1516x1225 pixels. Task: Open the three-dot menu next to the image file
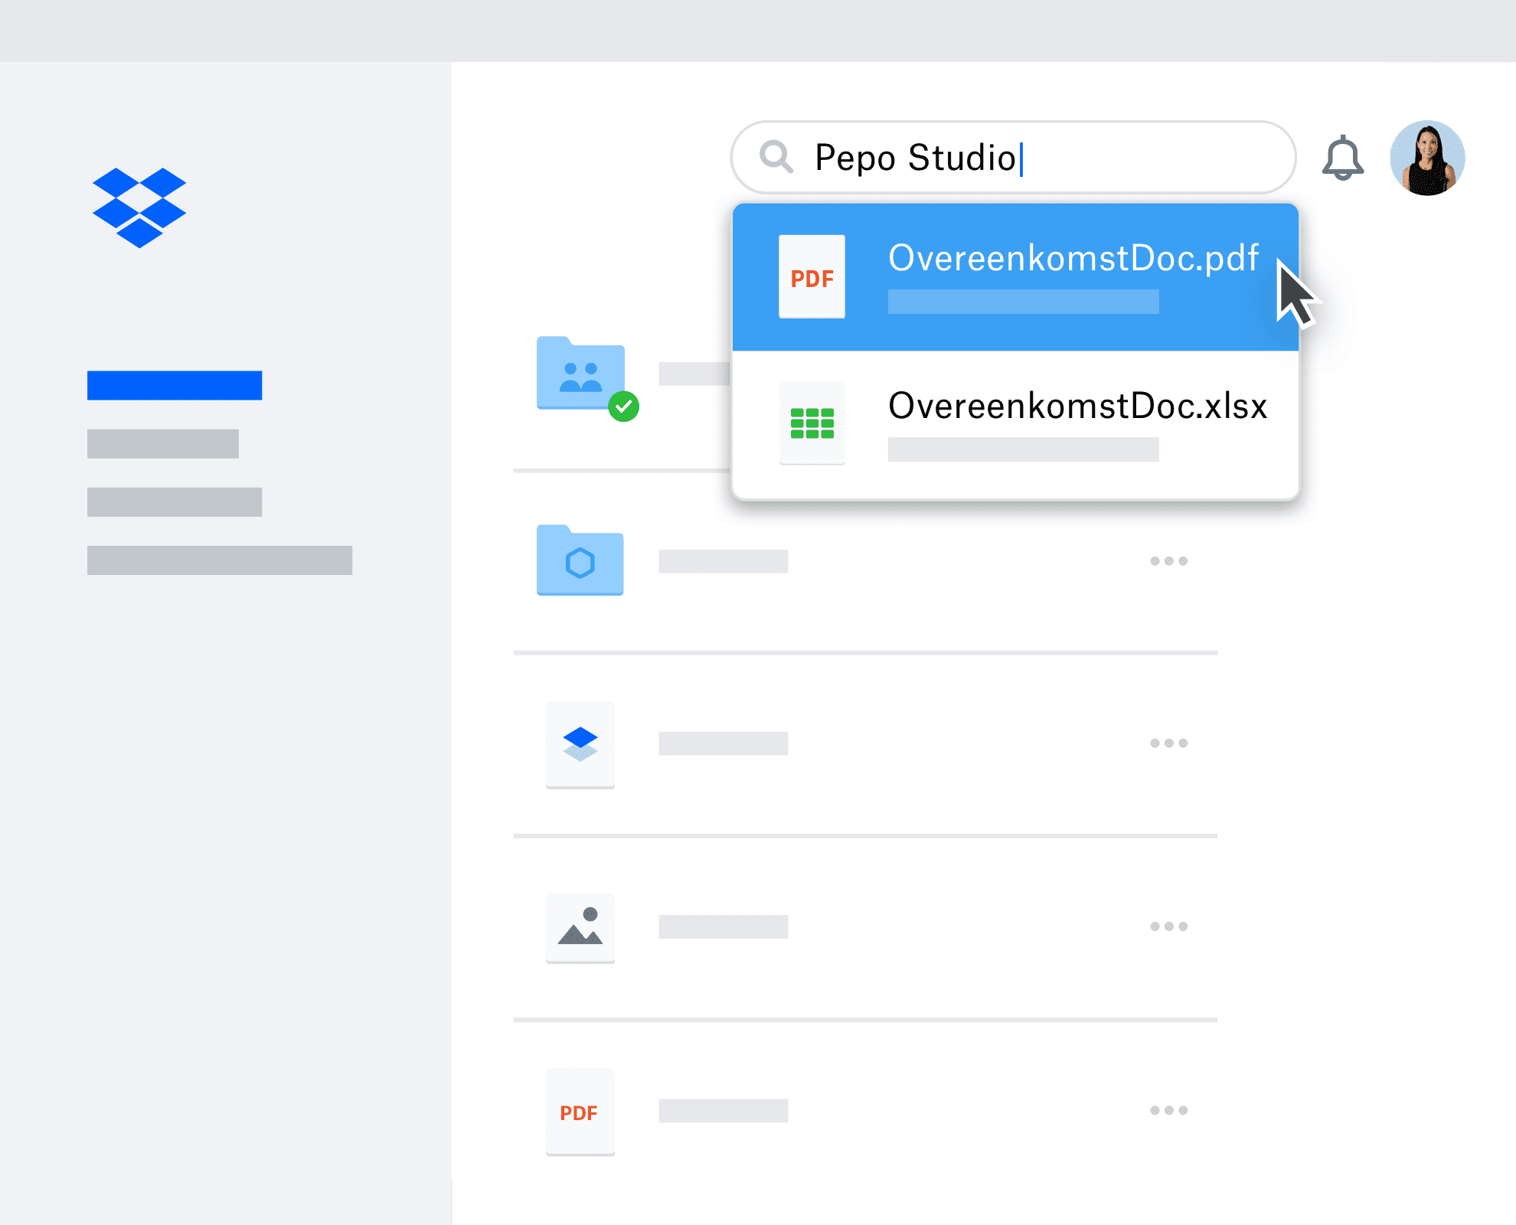1170,926
